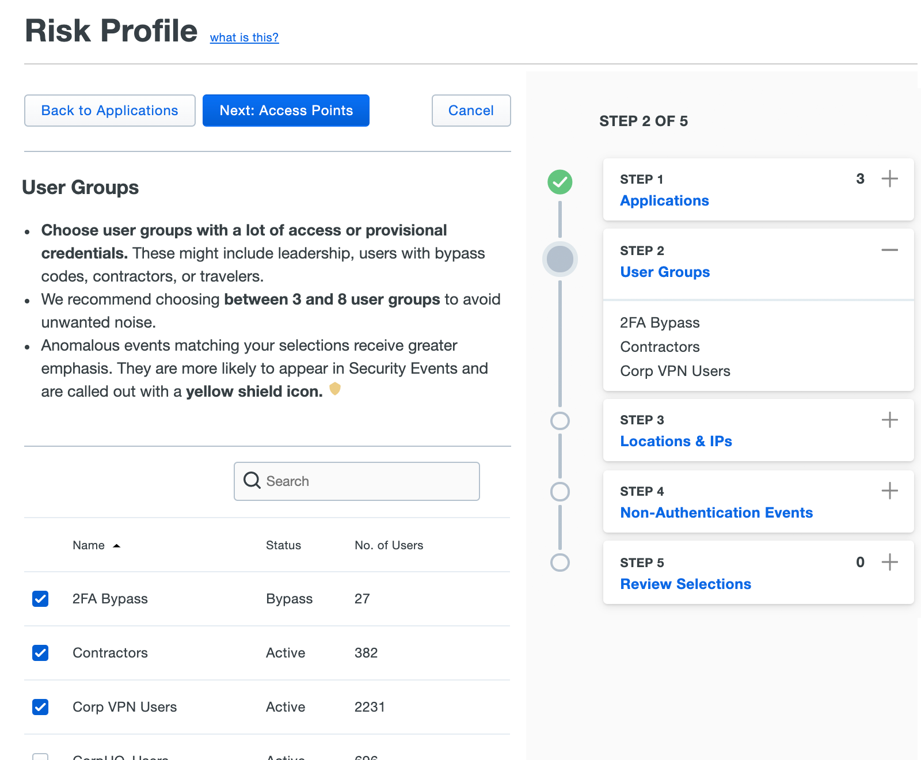921x760 pixels.
Task: Uncheck the 2FA Bypass user group
Action: pyautogui.click(x=40, y=599)
